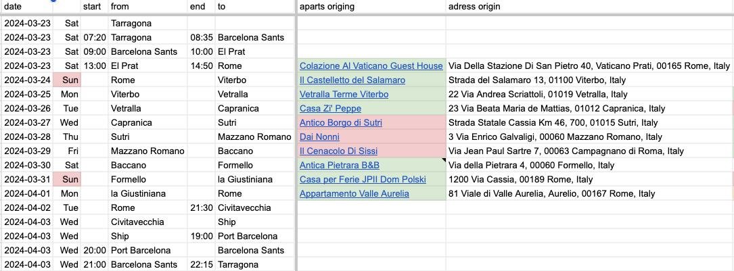Follow the Il Cenacolo Di Sissi link
The image size is (734, 271).
coord(338,151)
